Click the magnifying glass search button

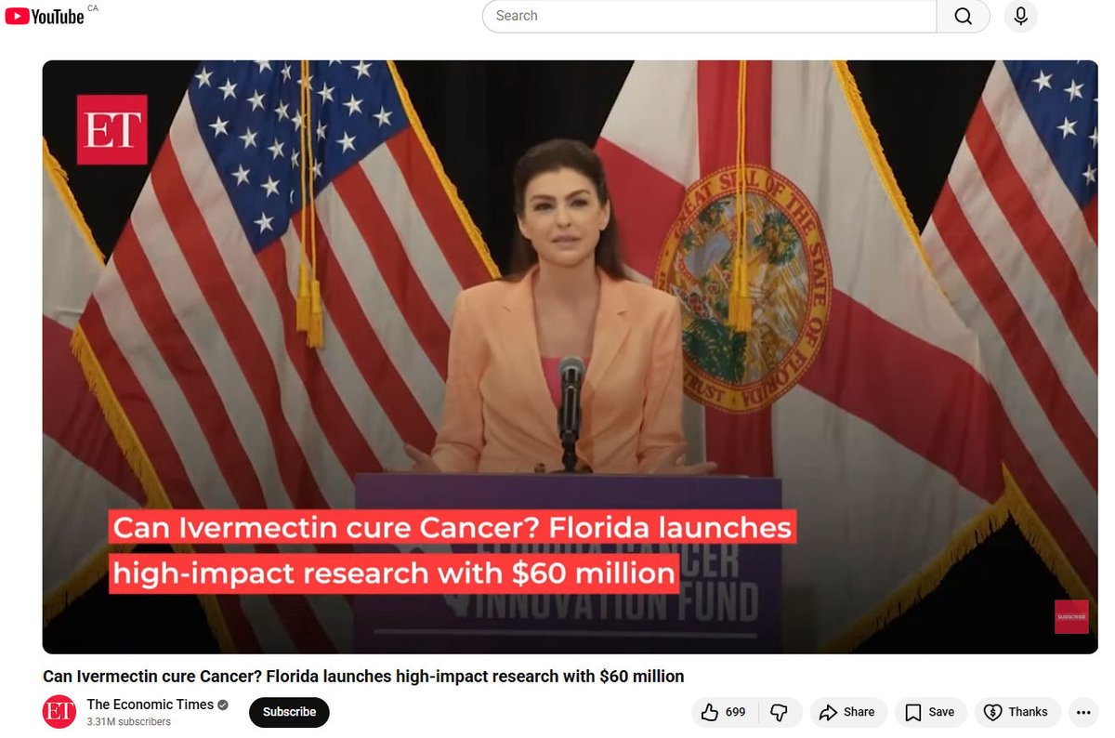pos(964,16)
